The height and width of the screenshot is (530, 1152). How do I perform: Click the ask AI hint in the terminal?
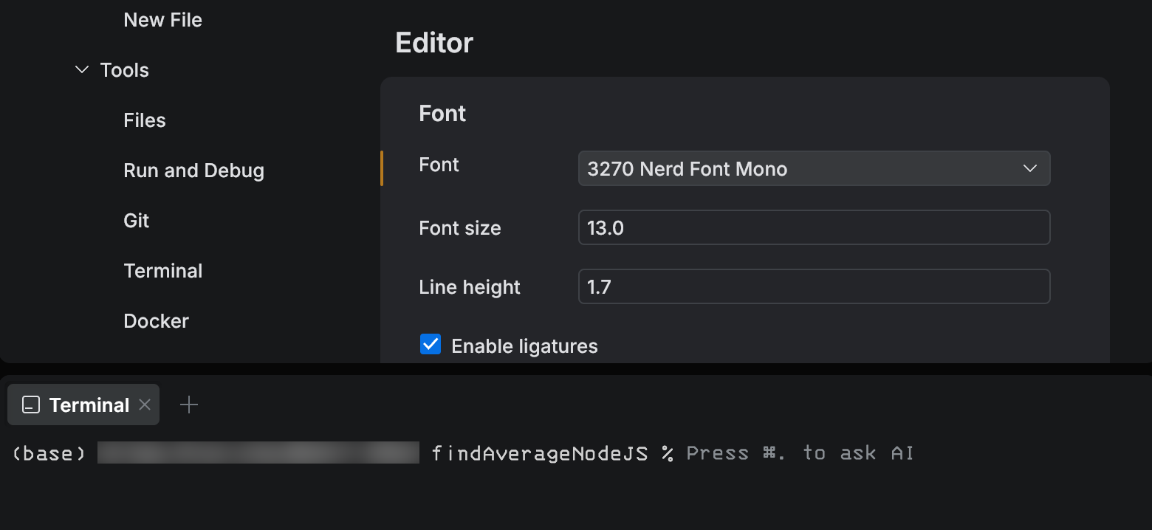click(799, 452)
